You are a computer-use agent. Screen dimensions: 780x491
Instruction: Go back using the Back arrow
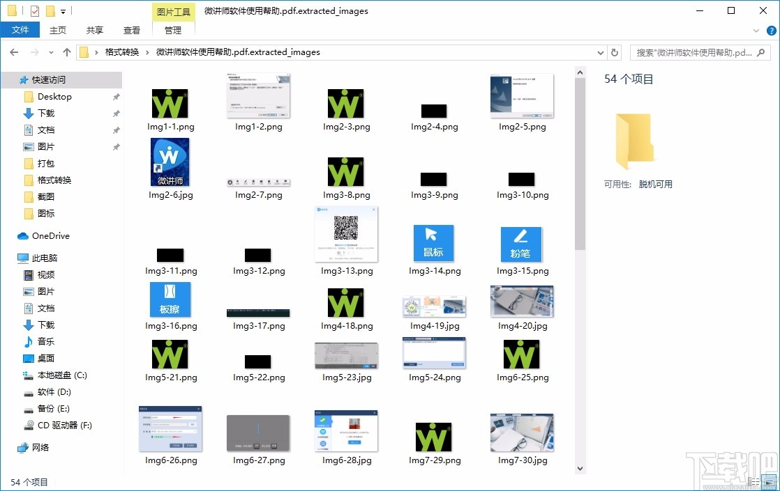13,52
